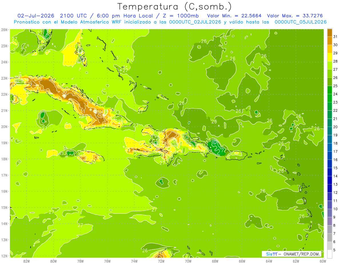Select the 76W longitude axis label
The image size is (343, 265).
point(107,261)
